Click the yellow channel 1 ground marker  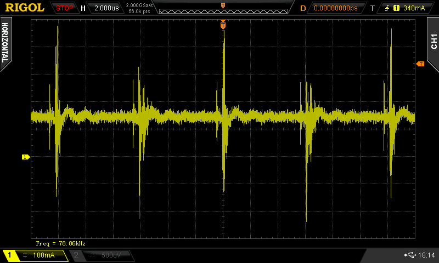[26, 157]
